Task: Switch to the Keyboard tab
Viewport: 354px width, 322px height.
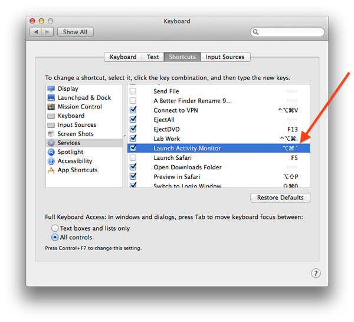Action: (123, 57)
